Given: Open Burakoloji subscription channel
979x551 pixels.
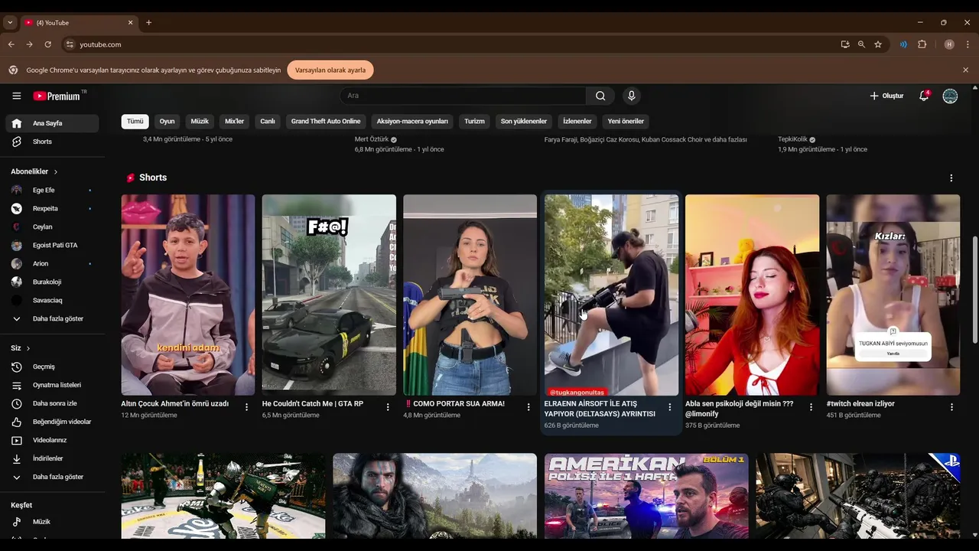Looking at the screenshot, I should pos(52,282).
